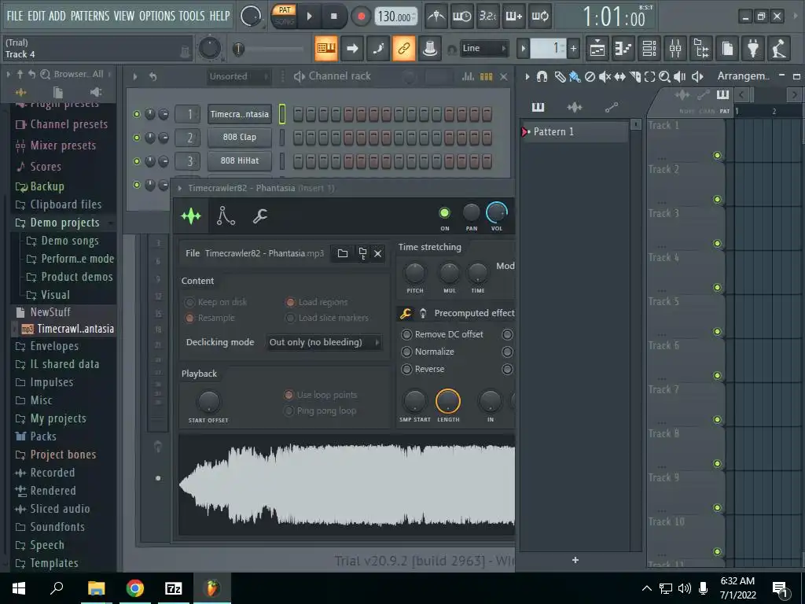
Task: Open File Explorer from the Windows taskbar
Action: [96, 588]
